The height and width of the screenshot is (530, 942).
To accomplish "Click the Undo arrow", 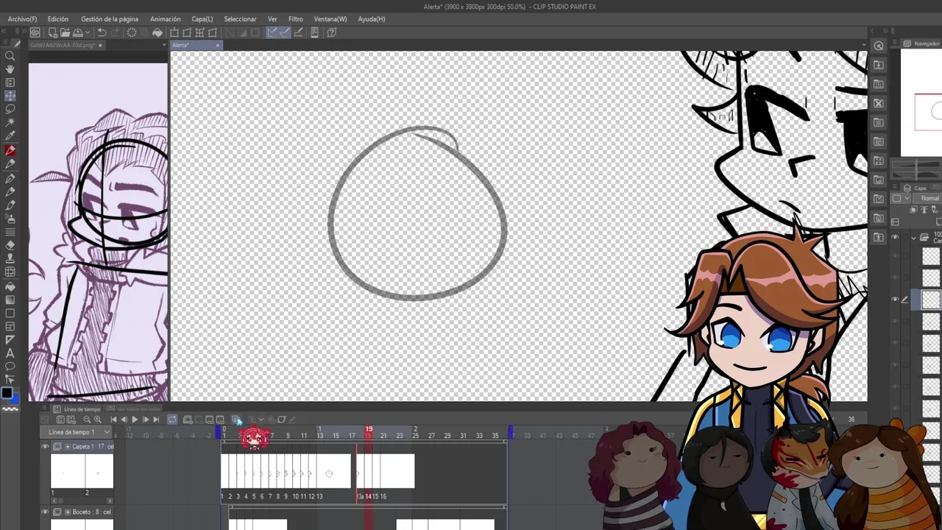I will pyautogui.click(x=102, y=32).
